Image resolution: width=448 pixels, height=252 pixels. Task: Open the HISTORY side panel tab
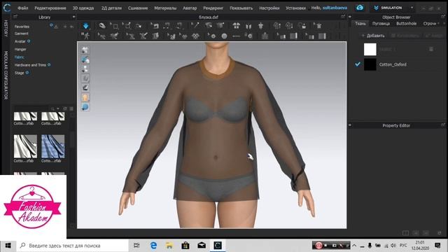point(5,28)
